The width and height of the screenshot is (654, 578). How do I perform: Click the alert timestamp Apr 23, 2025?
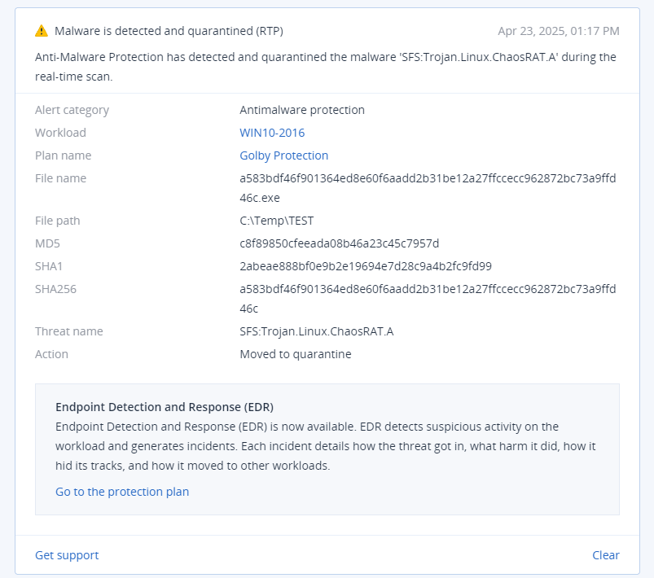click(559, 31)
